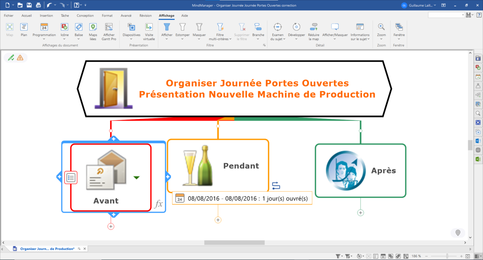Click Réduire la map icon
Image resolution: width=483 pixels, height=260 pixels.
click(314, 27)
